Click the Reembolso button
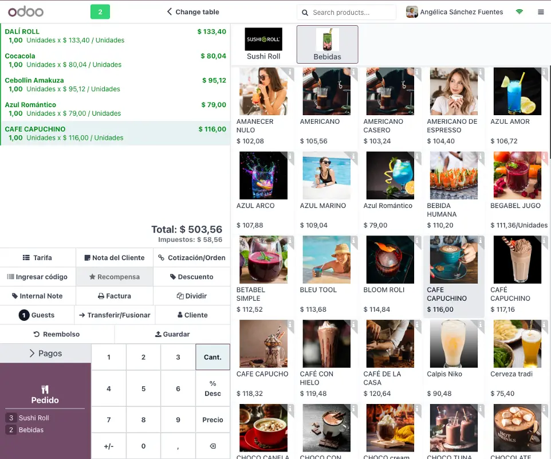 (x=57, y=334)
